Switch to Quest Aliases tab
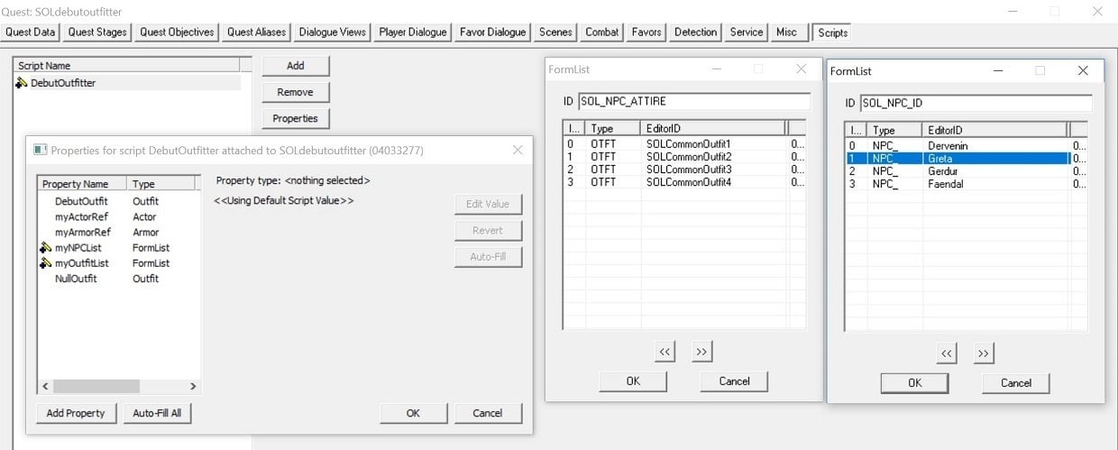The image size is (1118, 450). click(256, 32)
